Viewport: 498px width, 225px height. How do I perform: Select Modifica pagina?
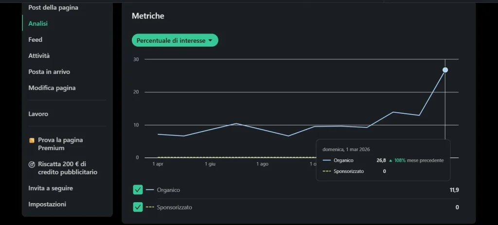pos(52,88)
